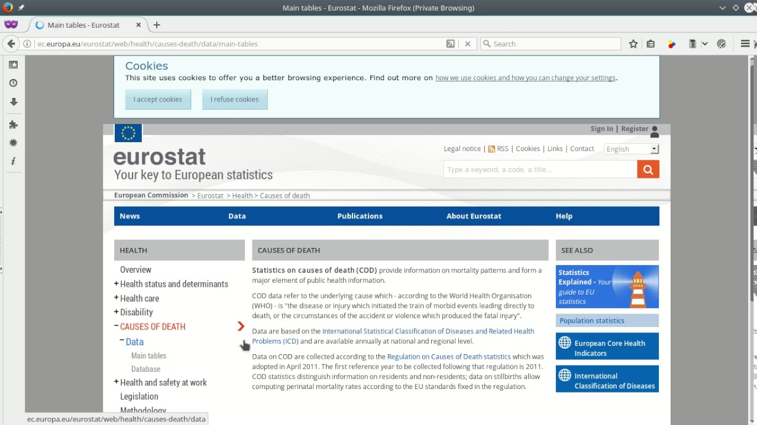Open the About Eurostat menu
The width and height of the screenshot is (757, 425).
tap(474, 216)
